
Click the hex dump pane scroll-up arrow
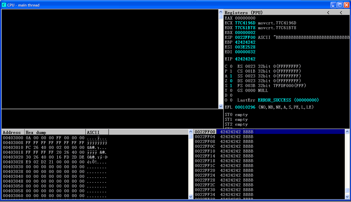pyautogui.click(x=191, y=132)
